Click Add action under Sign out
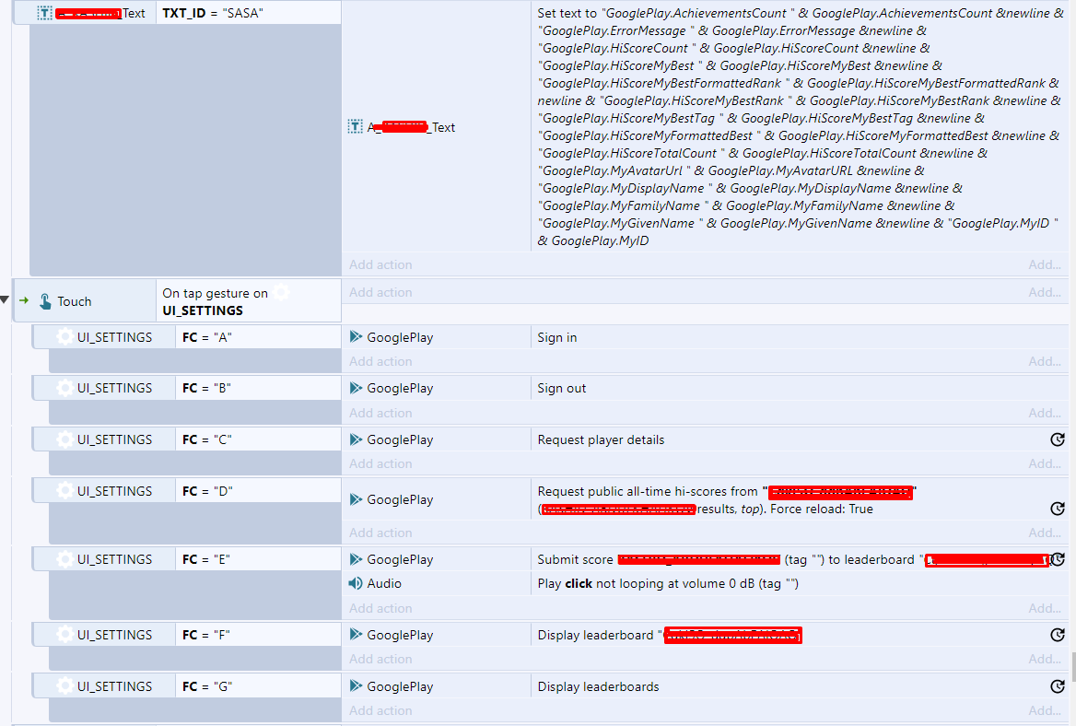Screen dimensions: 1076x726 tap(380, 413)
